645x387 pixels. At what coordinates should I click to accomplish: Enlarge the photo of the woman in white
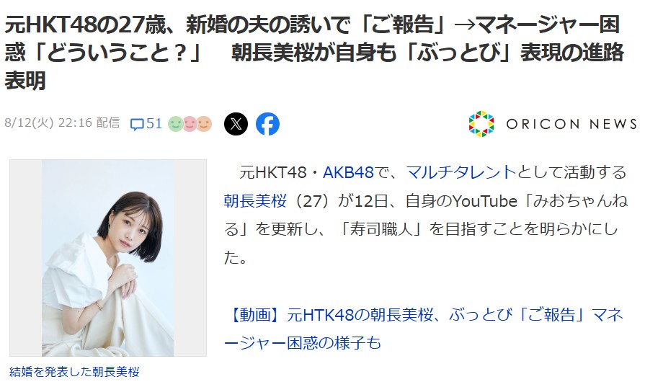pos(108,258)
